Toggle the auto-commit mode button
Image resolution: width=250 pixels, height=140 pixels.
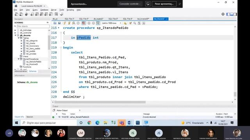click(98, 23)
